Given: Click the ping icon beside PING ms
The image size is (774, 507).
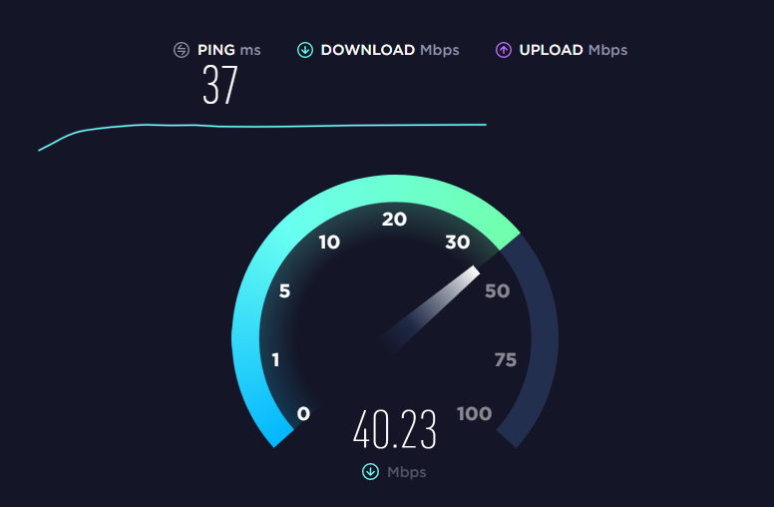Looking at the screenshot, I should 182,50.
